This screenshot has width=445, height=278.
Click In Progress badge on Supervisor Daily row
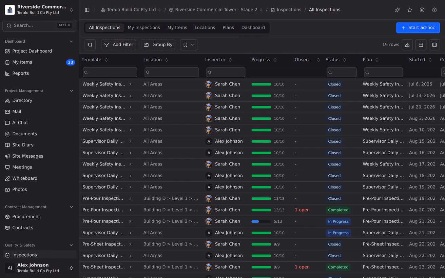tap(338, 233)
